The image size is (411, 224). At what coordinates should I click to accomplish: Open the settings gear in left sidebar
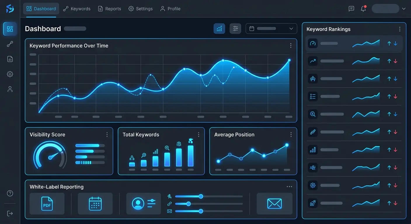click(x=10, y=74)
